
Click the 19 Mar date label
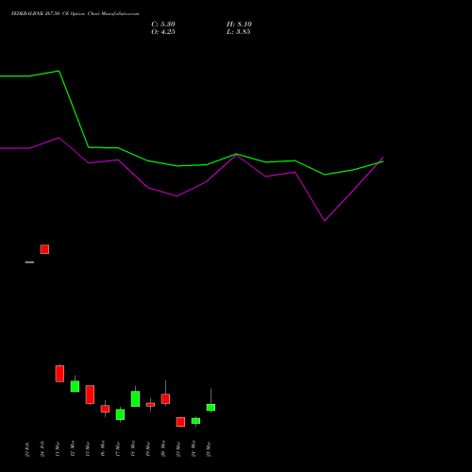tap(148, 449)
